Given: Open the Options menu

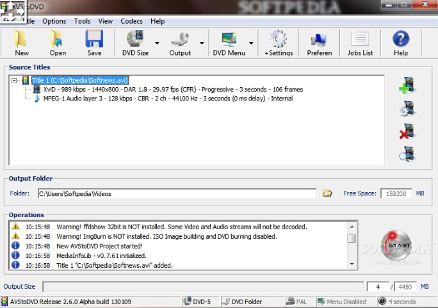Looking at the screenshot, I should [54, 21].
